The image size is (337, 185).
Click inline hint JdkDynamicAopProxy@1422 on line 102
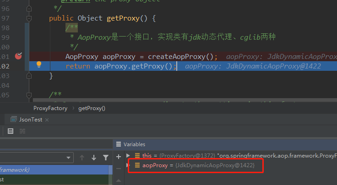[x=273, y=66]
